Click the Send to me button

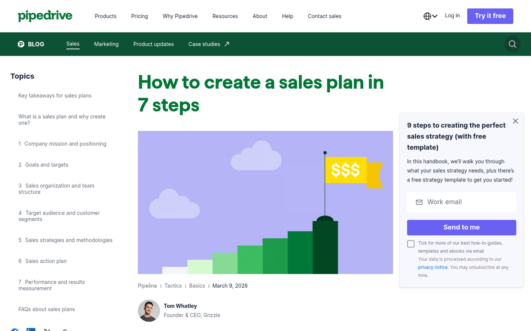(461, 227)
